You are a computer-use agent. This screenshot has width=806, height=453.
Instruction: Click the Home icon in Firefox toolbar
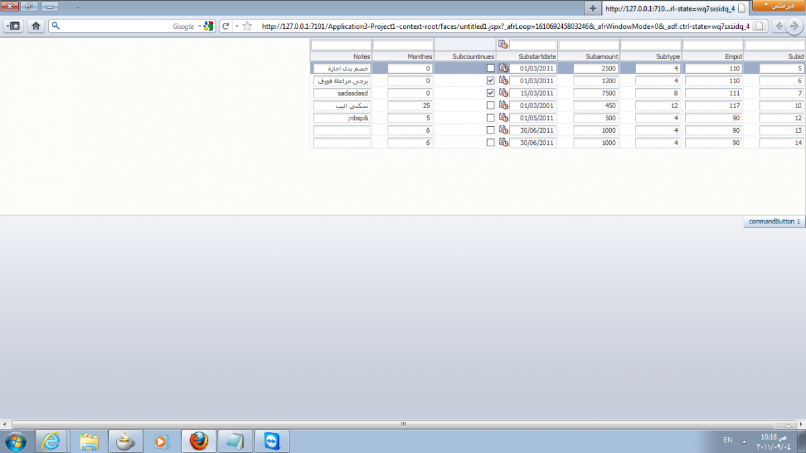(x=36, y=26)
